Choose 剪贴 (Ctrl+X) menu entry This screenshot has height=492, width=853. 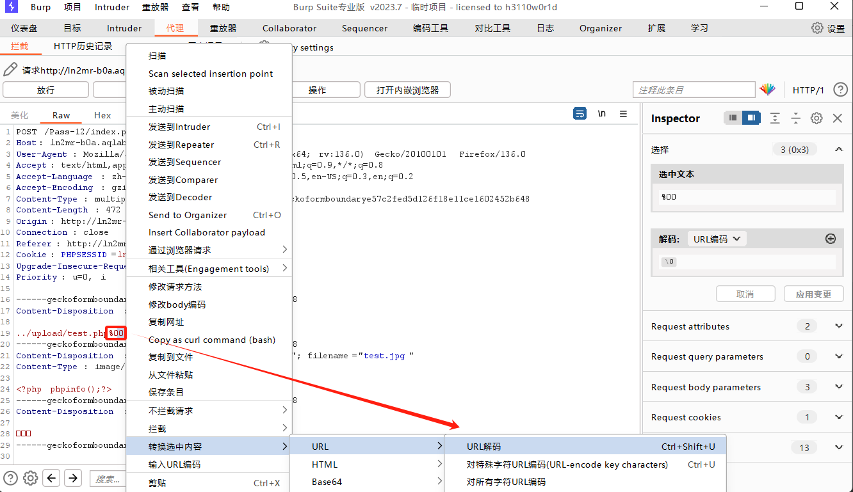tap(209, 483)
